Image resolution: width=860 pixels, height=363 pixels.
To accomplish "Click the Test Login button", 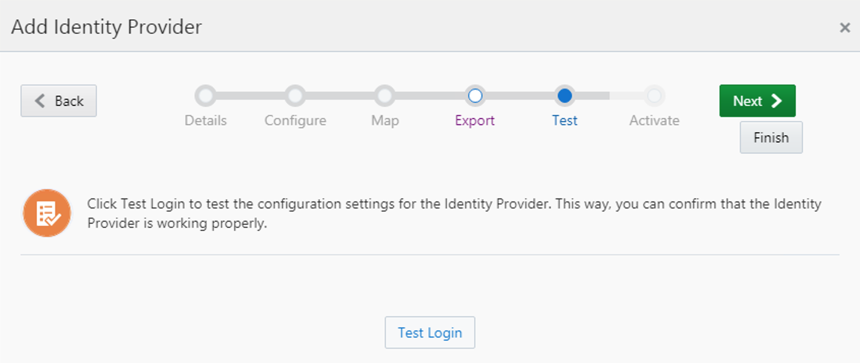I will tap(429, 332).
